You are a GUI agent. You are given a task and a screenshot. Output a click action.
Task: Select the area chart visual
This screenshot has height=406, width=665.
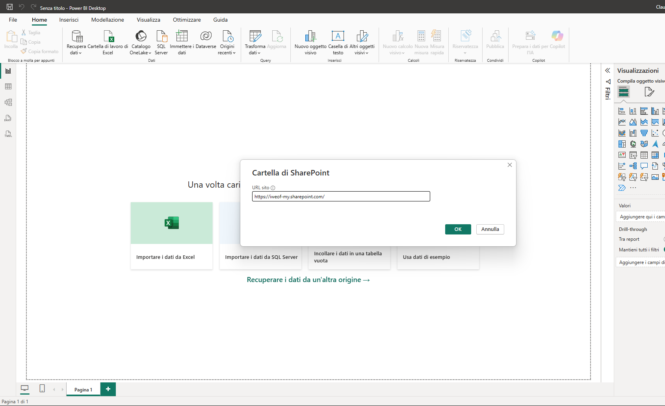pos(633,122)
